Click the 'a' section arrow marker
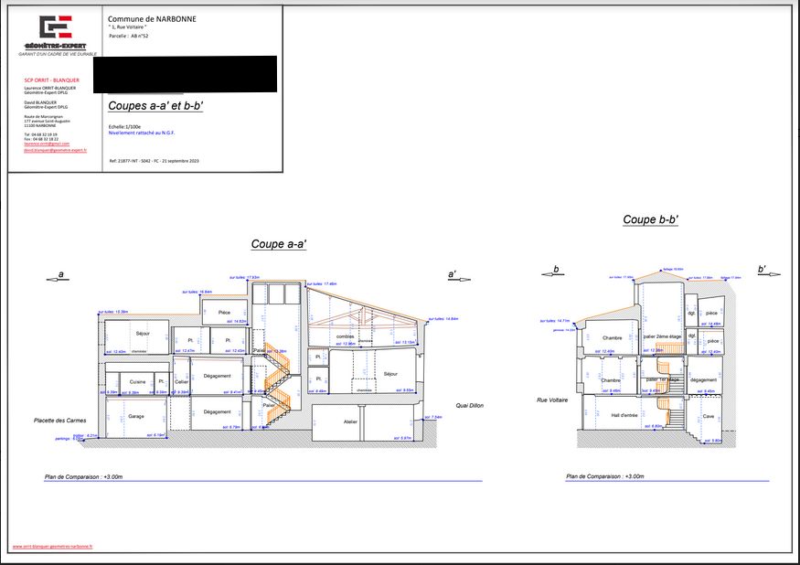 [x=60, y=275]
